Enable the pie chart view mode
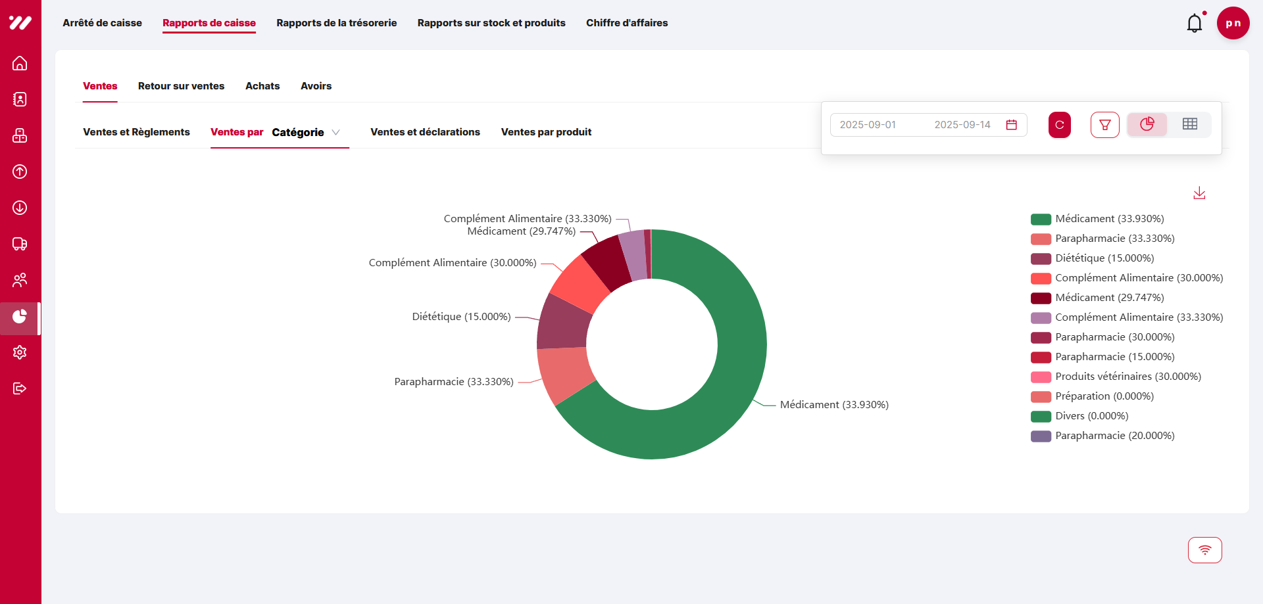Viewport: 1263px width, 604px height. [x=1147, y=124]
